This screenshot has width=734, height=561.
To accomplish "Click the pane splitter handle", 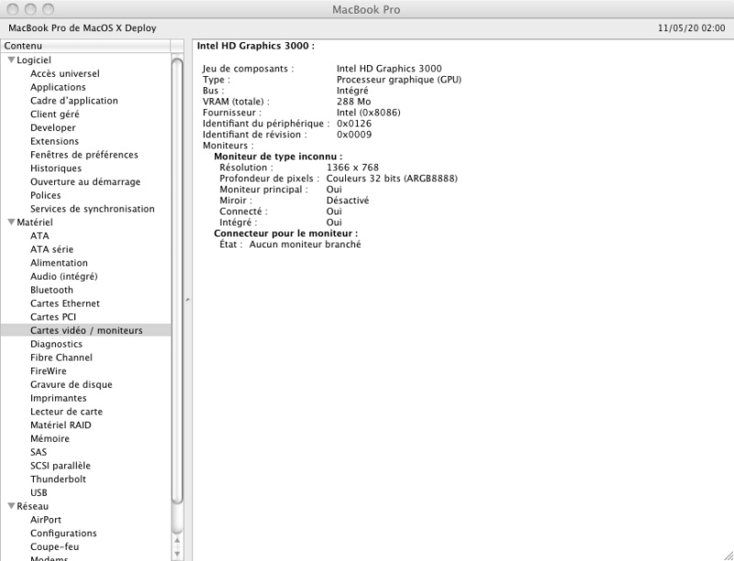I will 188,300.
